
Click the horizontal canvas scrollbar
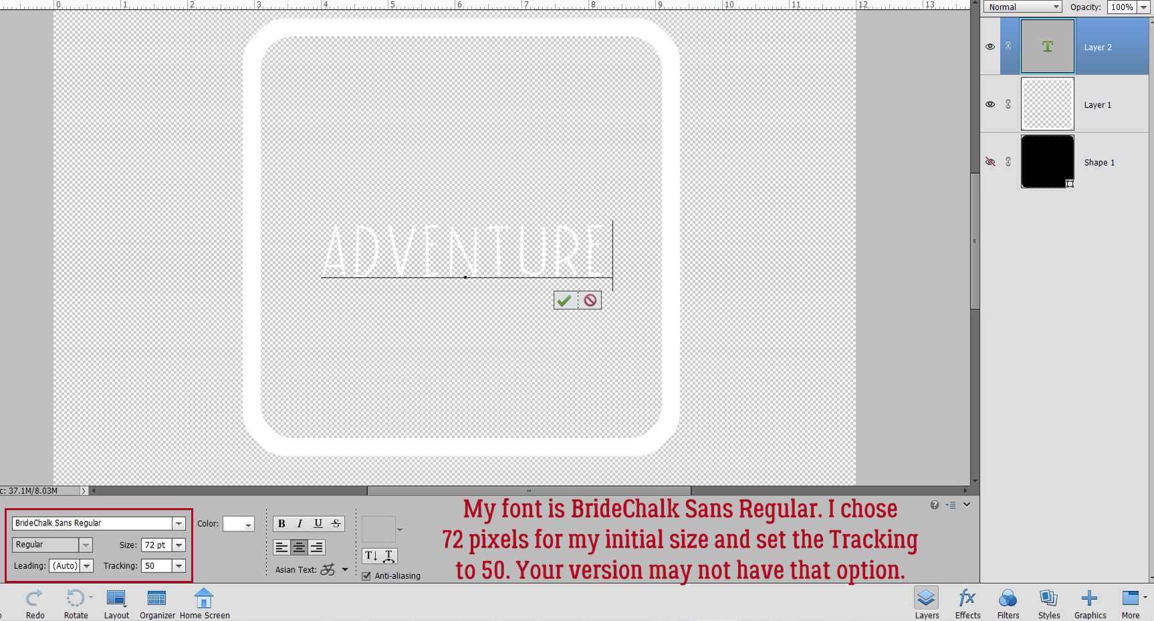(x=529, y=490)
